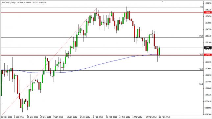This screenshot has height=119, width=212.
Task: Select the 23.6 Fibonacci level label
Action: tap(201, 36)
